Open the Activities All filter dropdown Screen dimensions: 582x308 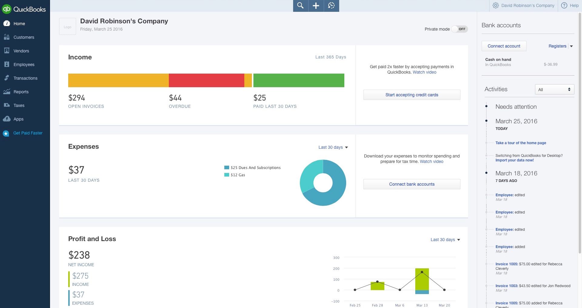[x=554, y=89]
